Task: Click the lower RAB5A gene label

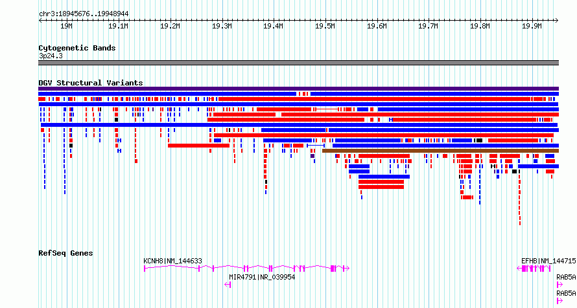Action: [566, 293]
